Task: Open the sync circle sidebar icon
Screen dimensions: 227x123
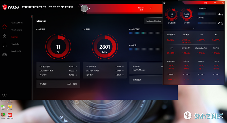Action: point(4,45)
